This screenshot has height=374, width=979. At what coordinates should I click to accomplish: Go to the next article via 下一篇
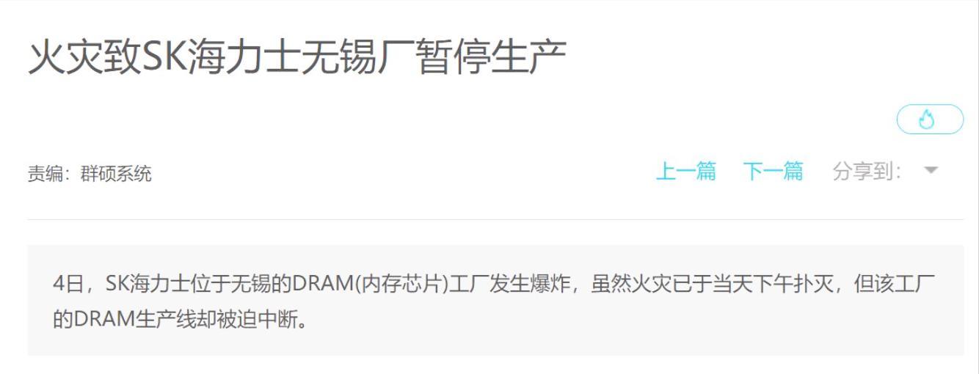(774, 172)
